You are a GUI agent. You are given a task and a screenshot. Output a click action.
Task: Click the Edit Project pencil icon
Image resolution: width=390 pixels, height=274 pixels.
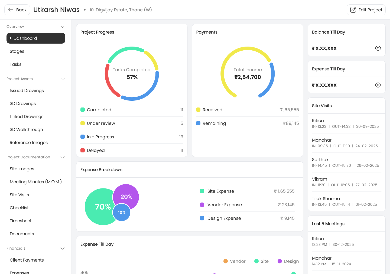[353, 10]
